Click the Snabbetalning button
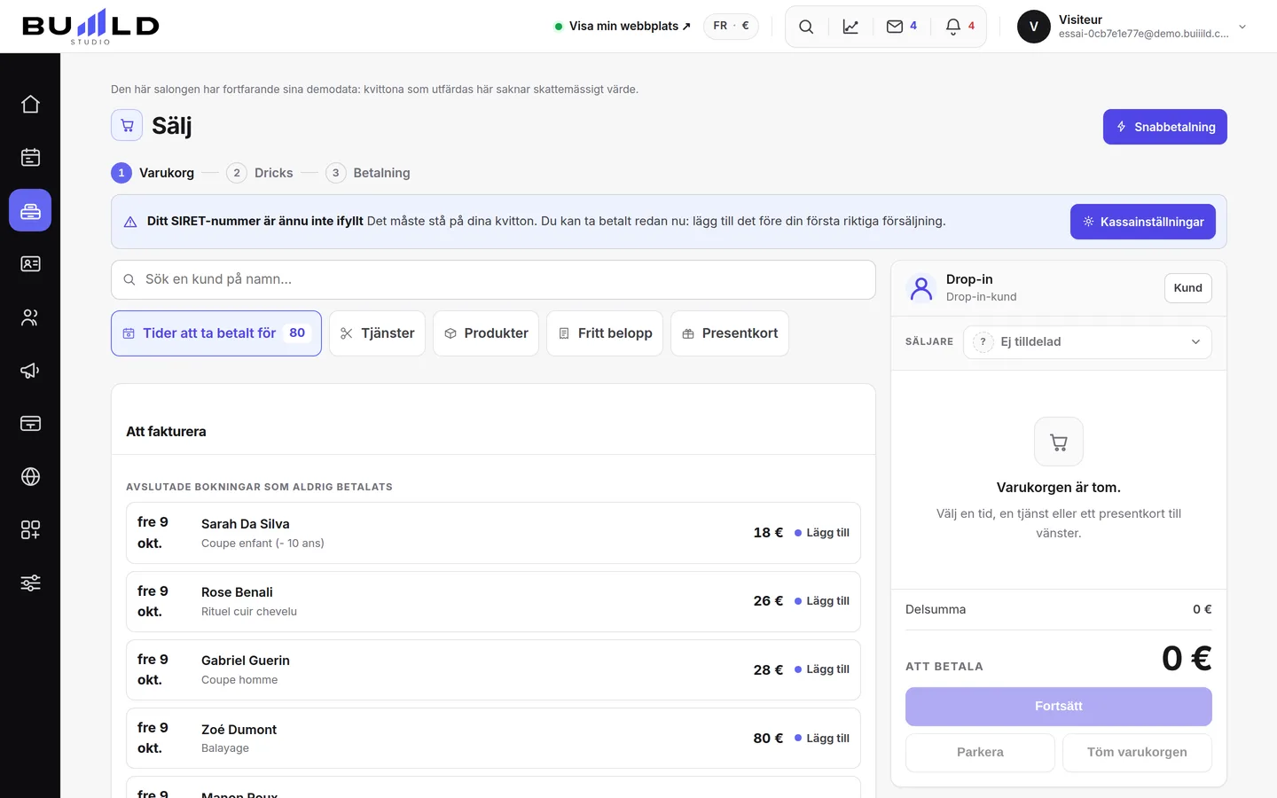 coord(1165,127)
